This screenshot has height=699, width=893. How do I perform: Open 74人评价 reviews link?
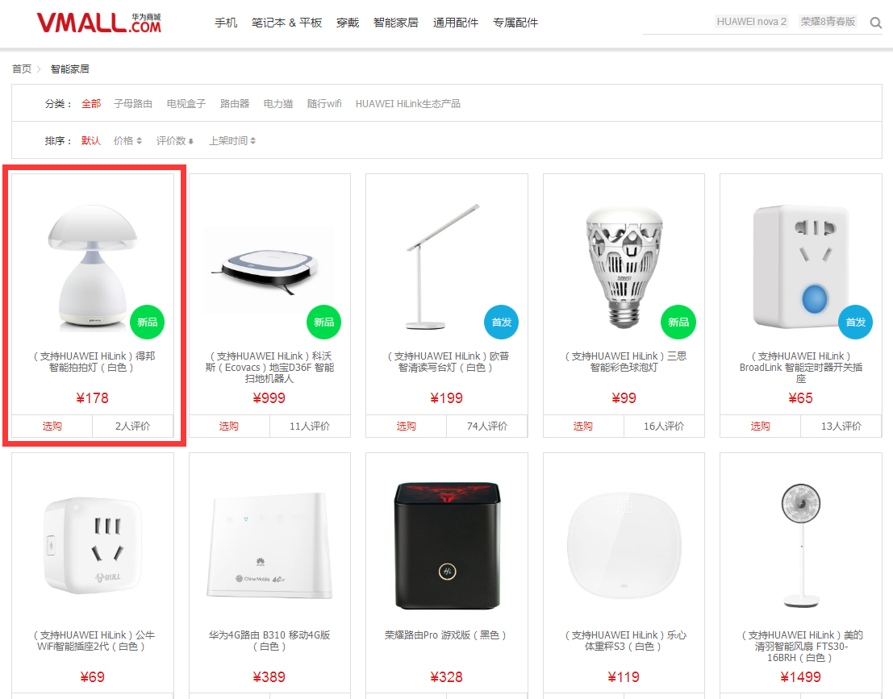pyautogui.click(x=487, y=426)
